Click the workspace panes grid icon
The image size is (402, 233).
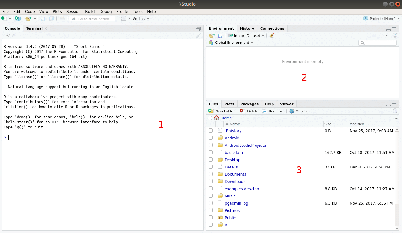124,19
